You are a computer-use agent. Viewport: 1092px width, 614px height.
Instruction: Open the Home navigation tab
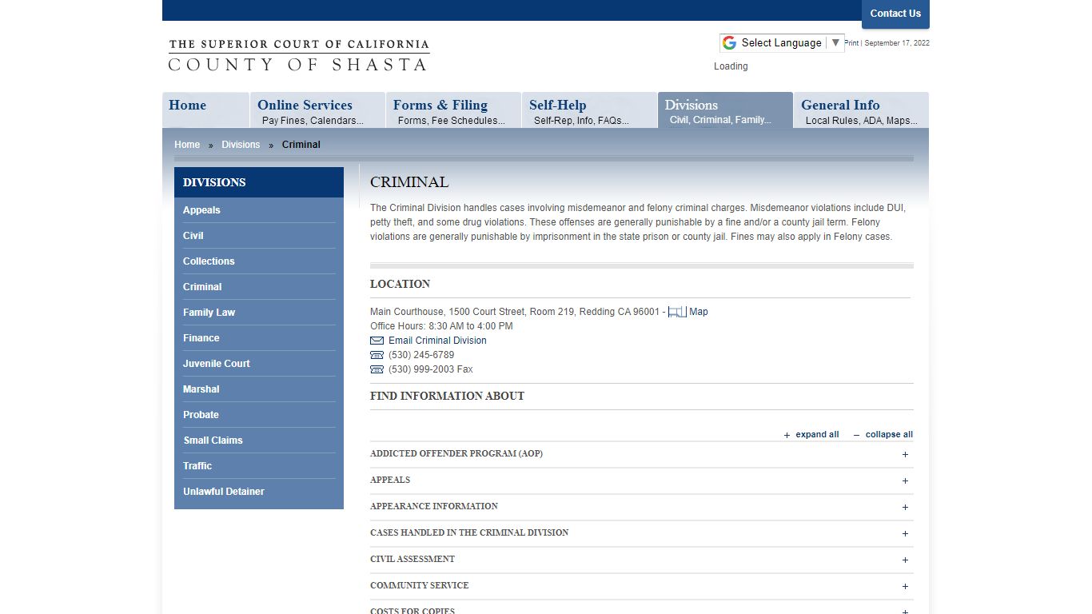tap(205, 110)
